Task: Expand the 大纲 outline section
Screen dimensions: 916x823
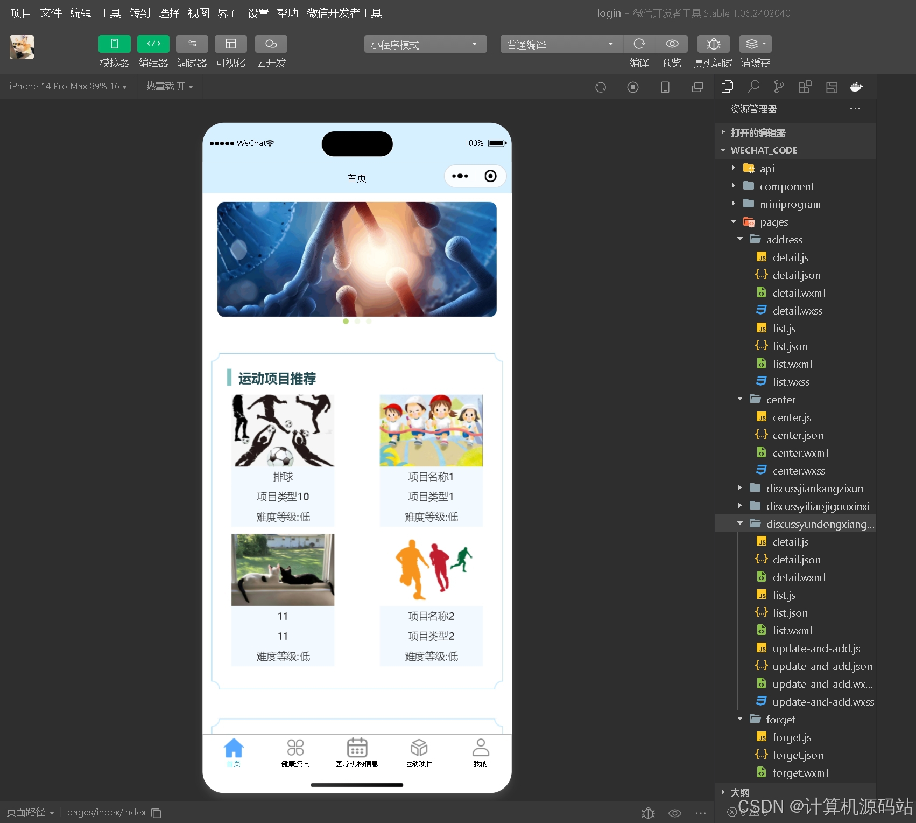Action: (x=795, y=792)
